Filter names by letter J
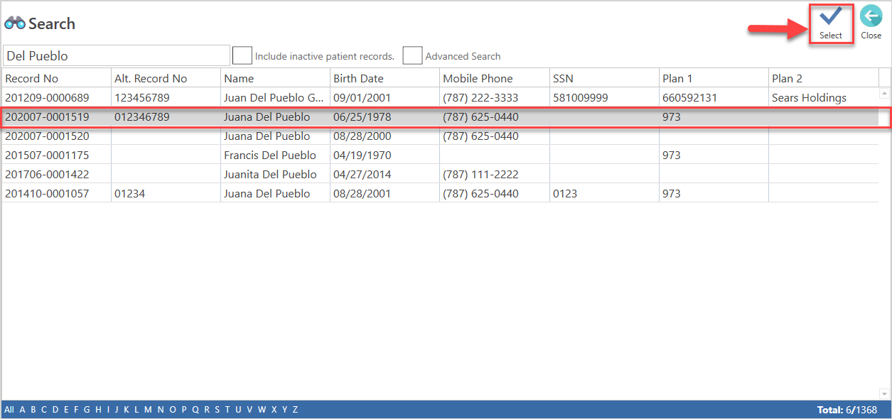Viewport: 892px width, 419px height. 117,410
